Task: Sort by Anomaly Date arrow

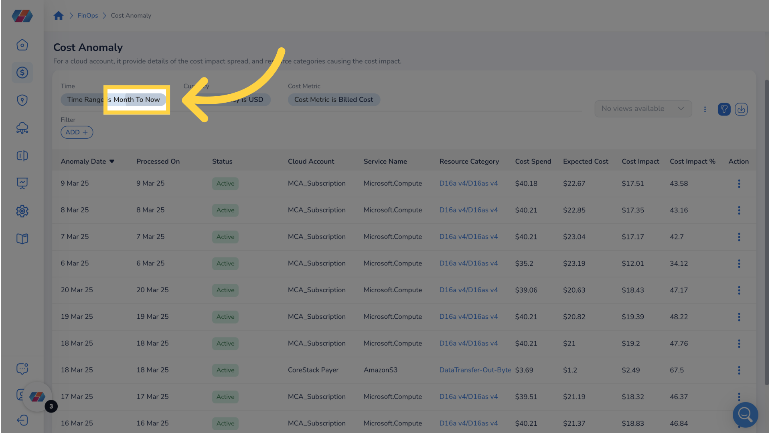Action: pos(112,162)
